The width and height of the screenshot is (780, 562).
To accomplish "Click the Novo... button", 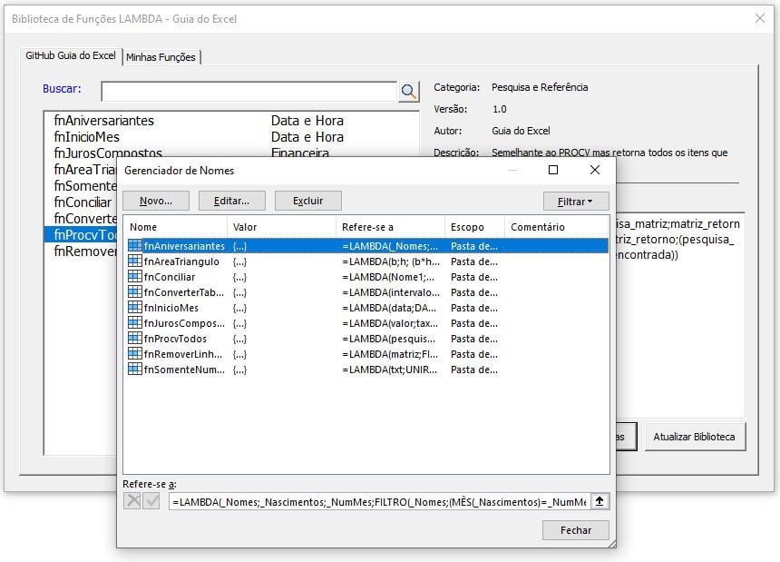I will coord(156,201).
